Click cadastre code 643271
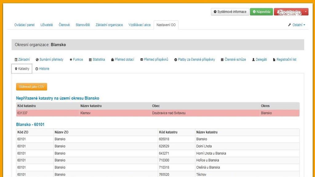The width and height of the screenshot is (315, 177). (x=164, y=153)
